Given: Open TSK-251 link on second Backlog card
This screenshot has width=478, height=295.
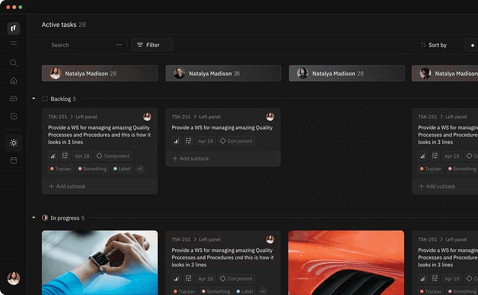Looking at the screenshot, I should pyautogui.click(x=181, y=117).
